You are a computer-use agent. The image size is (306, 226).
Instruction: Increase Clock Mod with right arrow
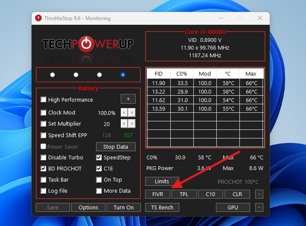coord(132,112)
